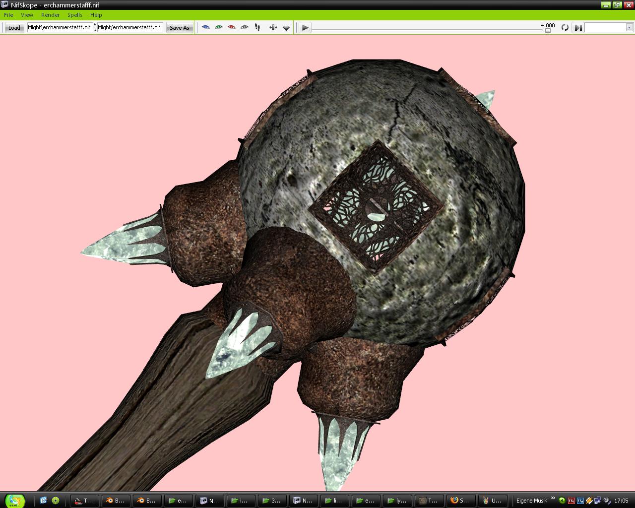The width and height of the screenshot is (635, 508).
Task: Toggle animation loop mode
Action: pos(565,27)
